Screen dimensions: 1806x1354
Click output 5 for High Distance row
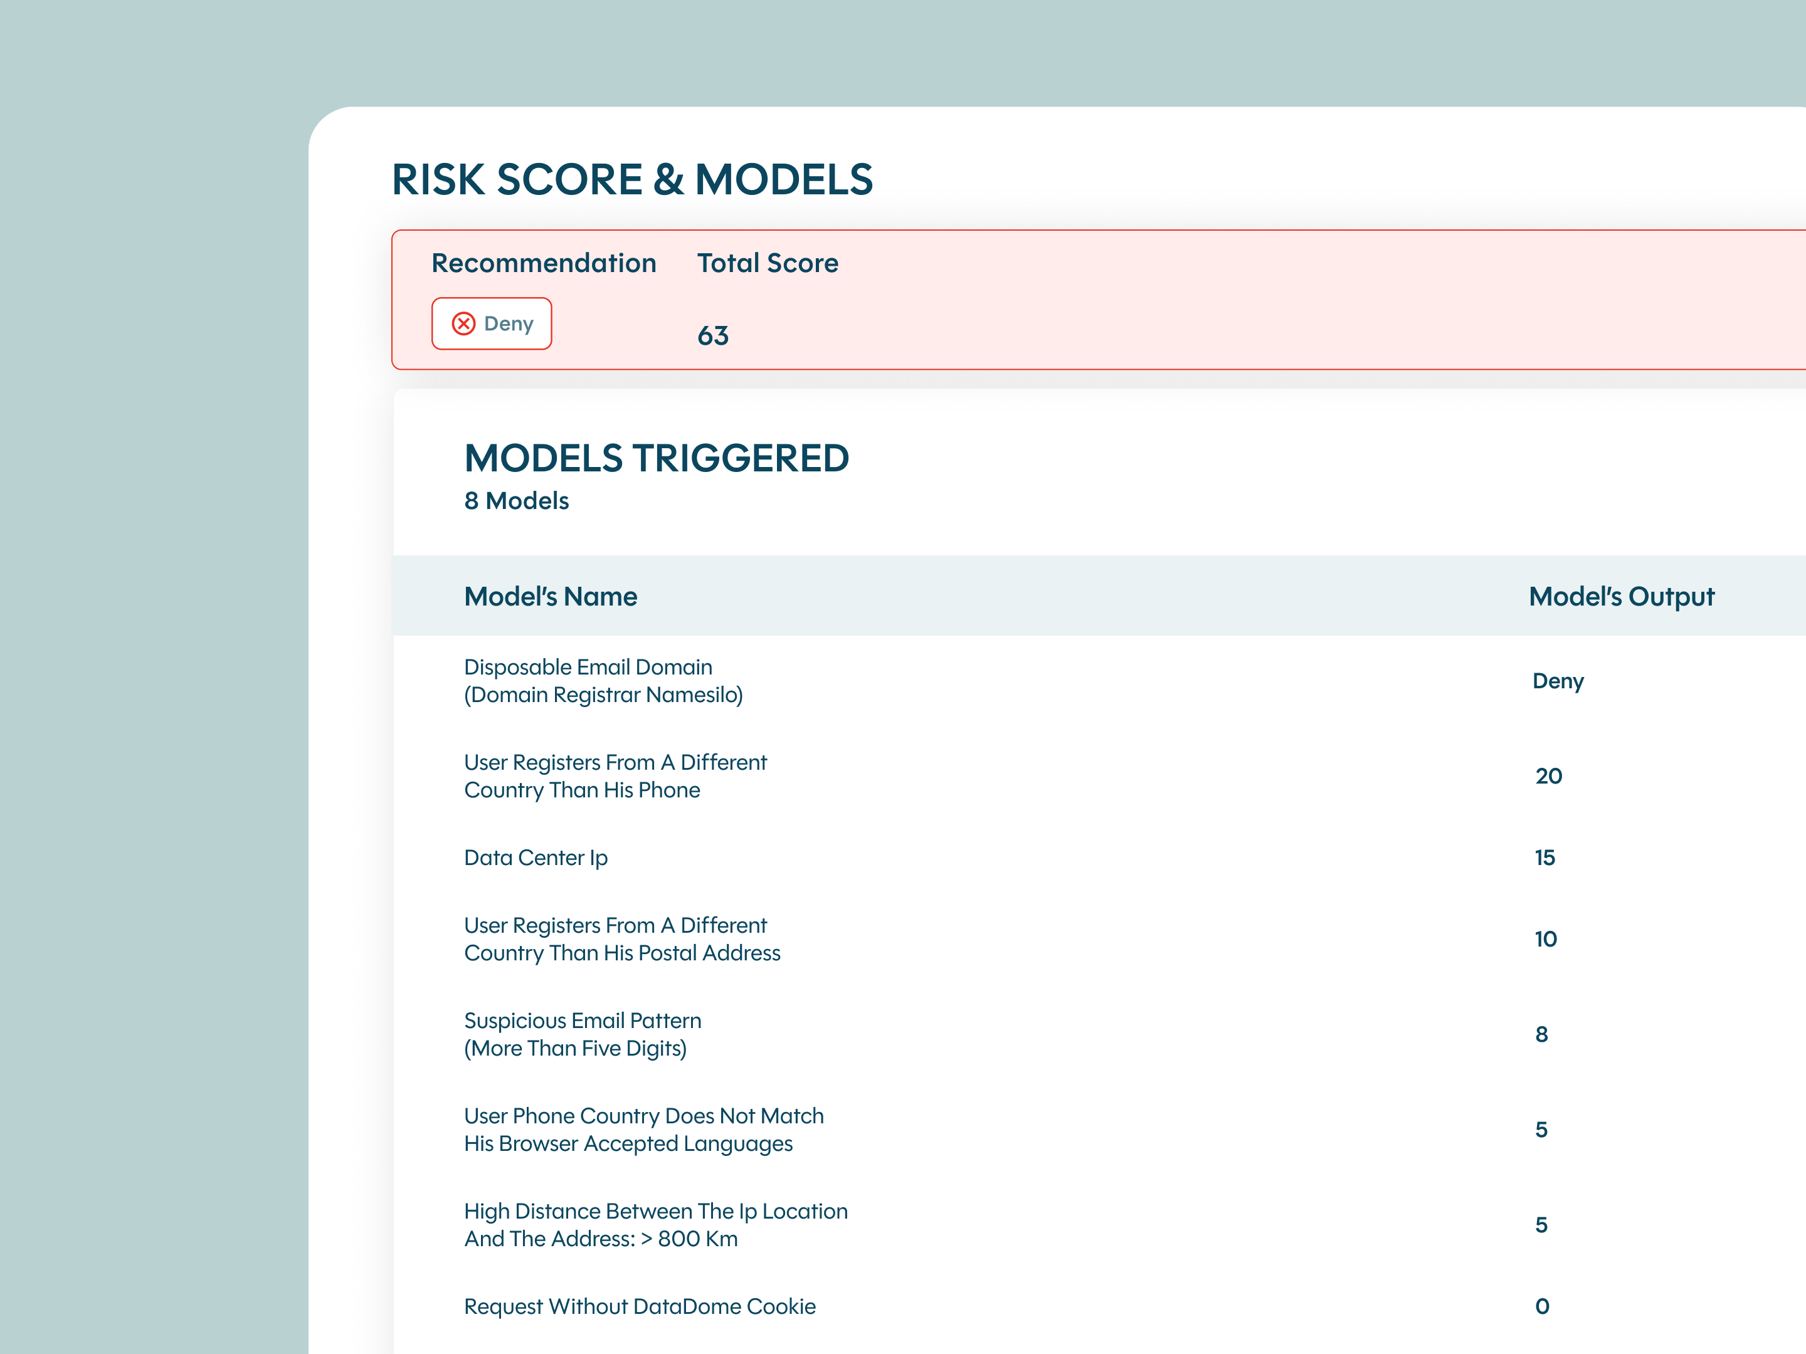tap(1541, 1225)
